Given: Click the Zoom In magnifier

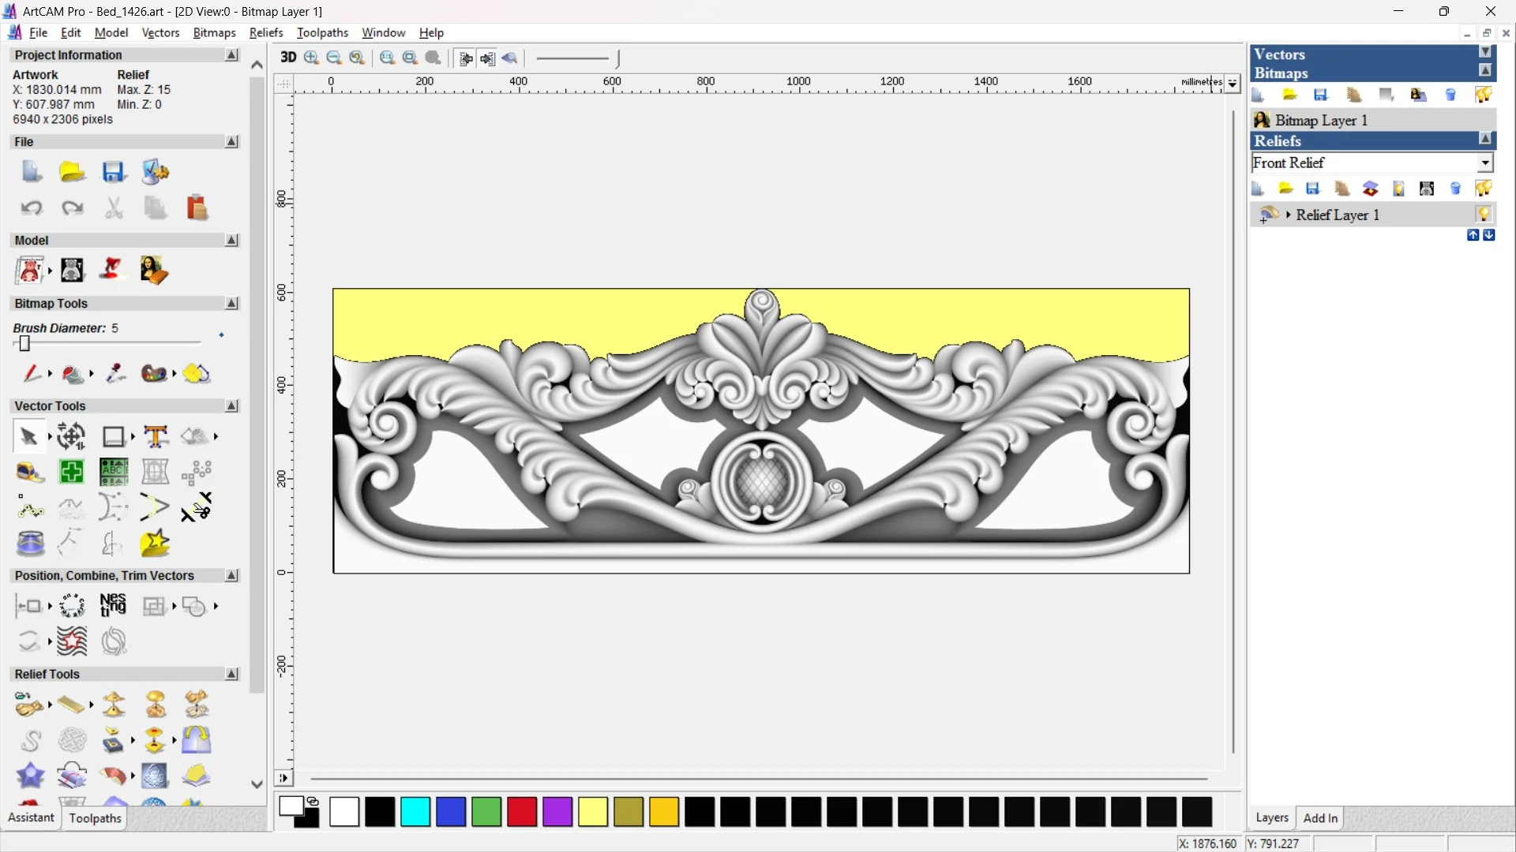Looking at the screenshot, I should click(311, 58).
